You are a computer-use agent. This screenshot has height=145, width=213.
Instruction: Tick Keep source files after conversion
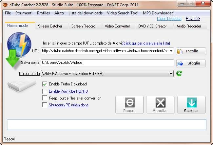(45, 98)
